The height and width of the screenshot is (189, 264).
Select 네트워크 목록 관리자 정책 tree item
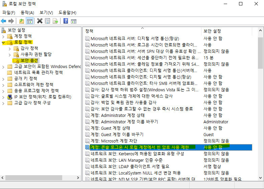[39, 72]
